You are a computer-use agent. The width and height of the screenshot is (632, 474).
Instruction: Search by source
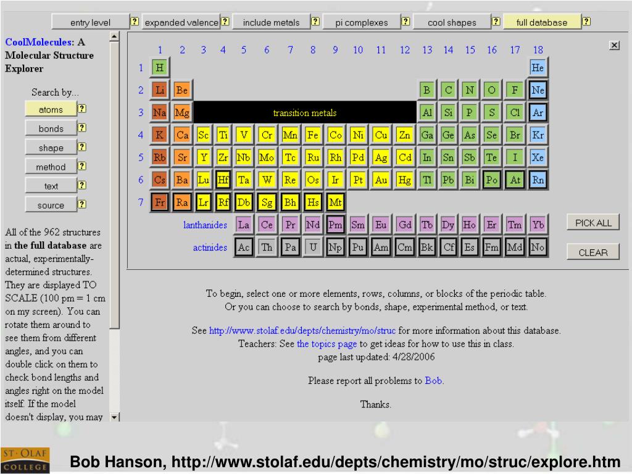pyautogui.click(x=51, y=205)
